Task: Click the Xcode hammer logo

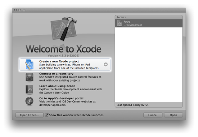Action: pyautogui.click(x=64, y=28)
